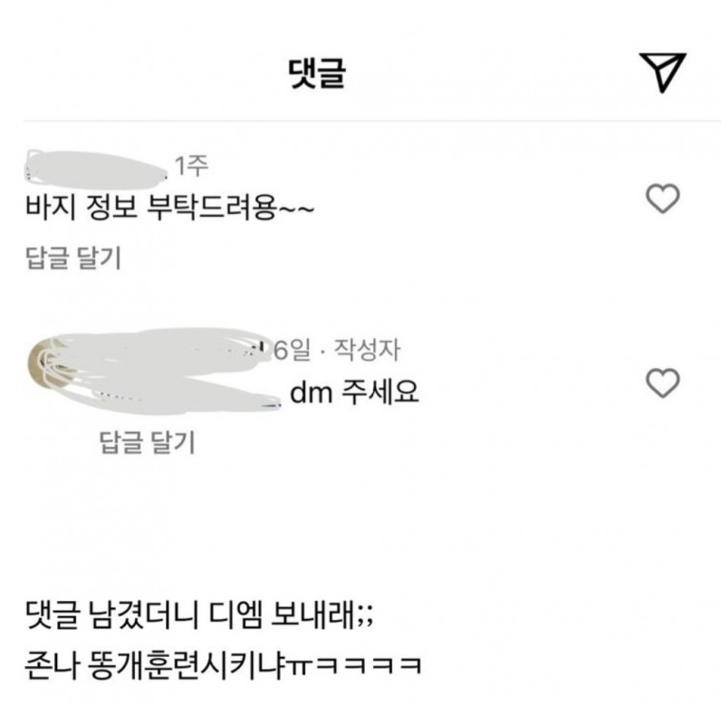Open the blurred username beside 1주

97,169
